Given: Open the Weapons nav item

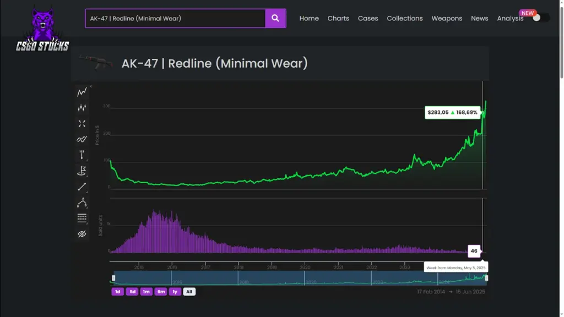Looking at the screenshot, I should tap(447, 18).
